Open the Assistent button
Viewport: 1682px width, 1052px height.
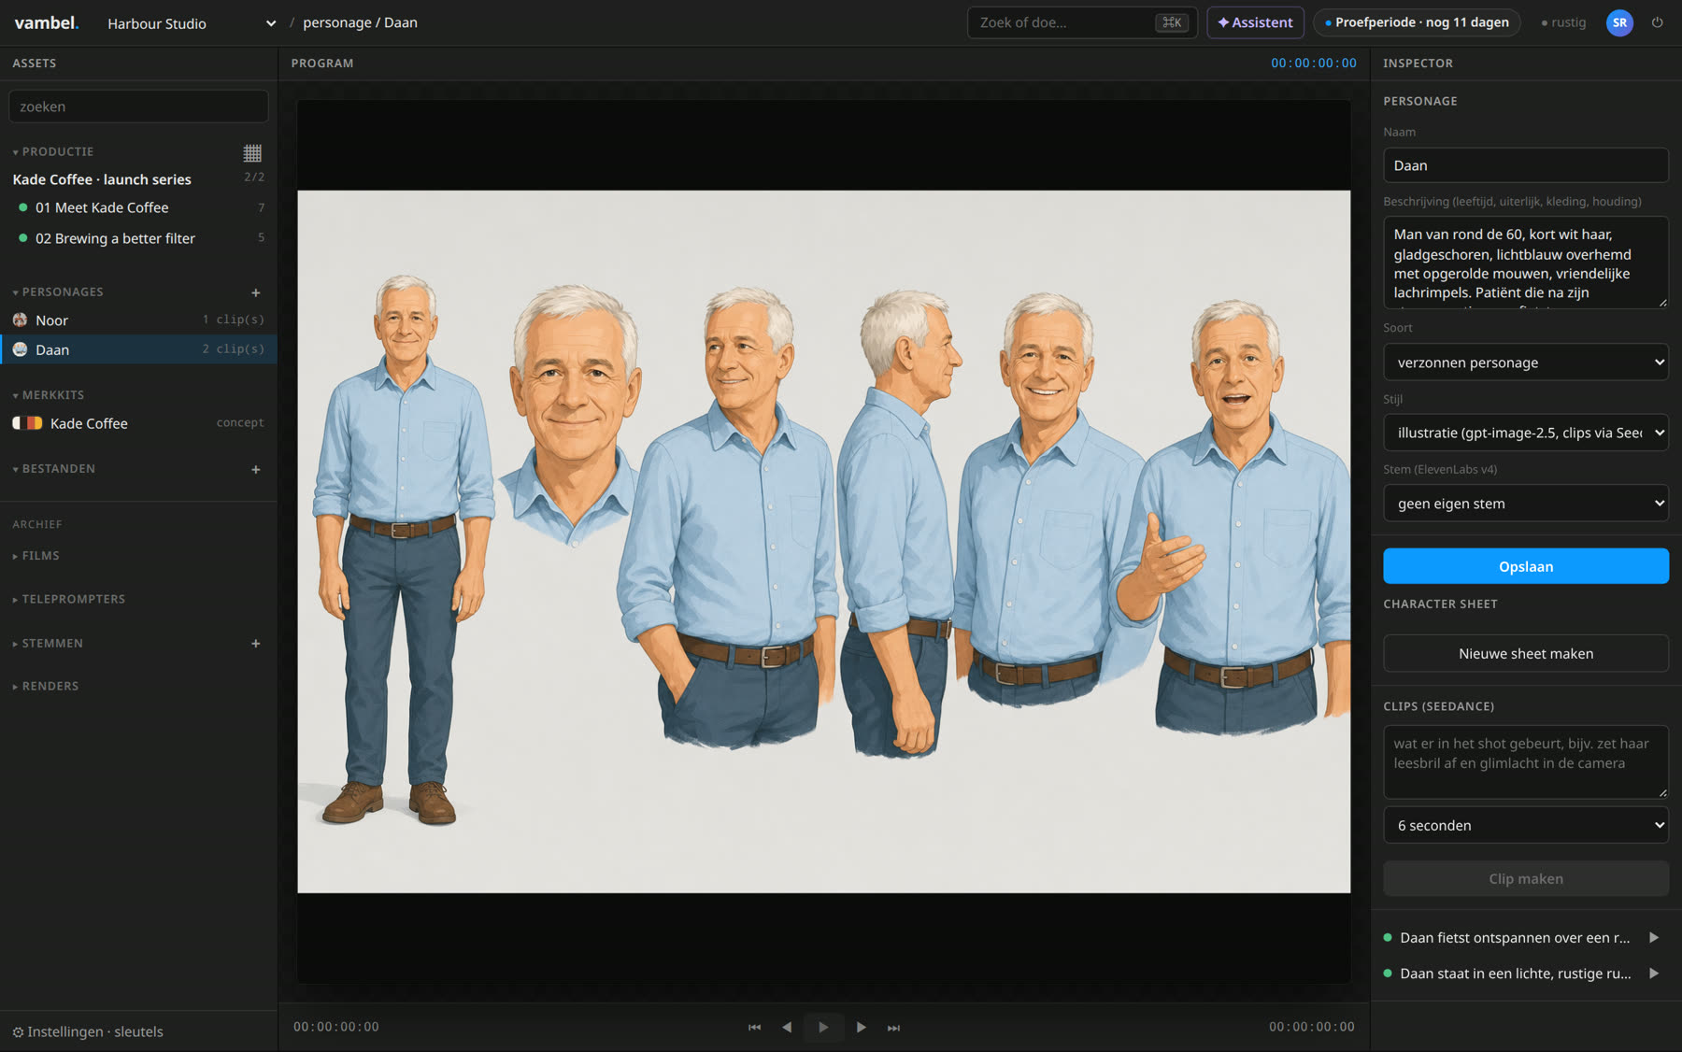pyautogui.click(x=1255, y=22)
